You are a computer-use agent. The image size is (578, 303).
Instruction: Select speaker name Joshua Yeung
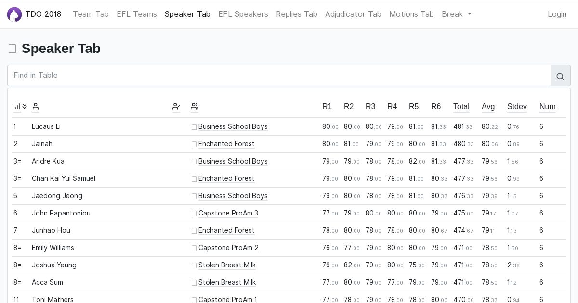pos(54,265)
